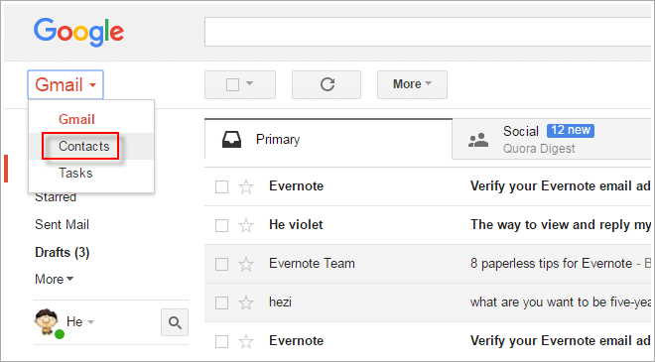Click in the Google search field
This screenshot has width=655, height=362.
429,32
